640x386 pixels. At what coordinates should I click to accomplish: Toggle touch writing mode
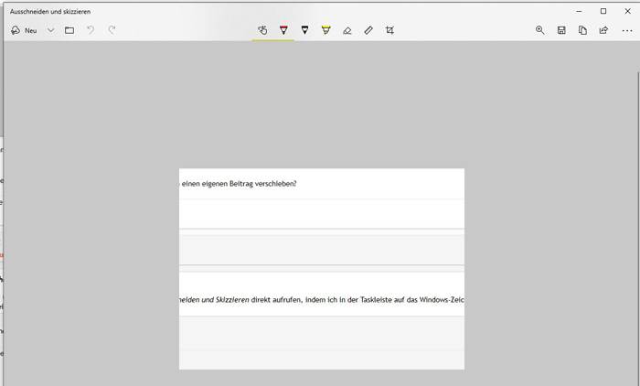(x=262, y=30)
